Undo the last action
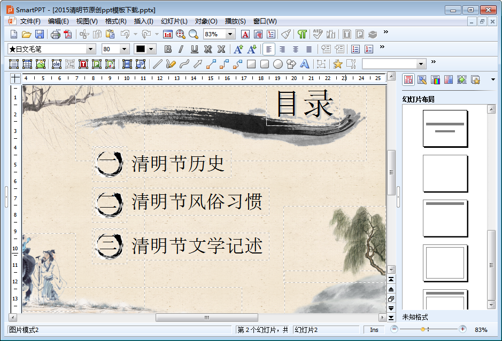Screen dimensions: 502x341 (x=125, y=34)
